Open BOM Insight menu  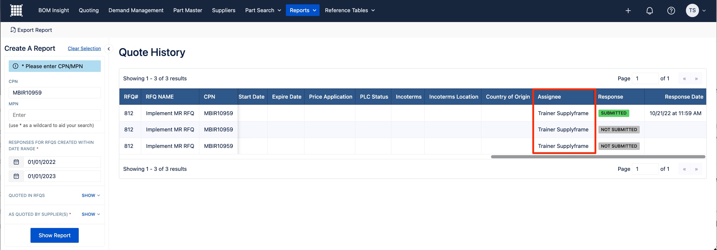54,10
